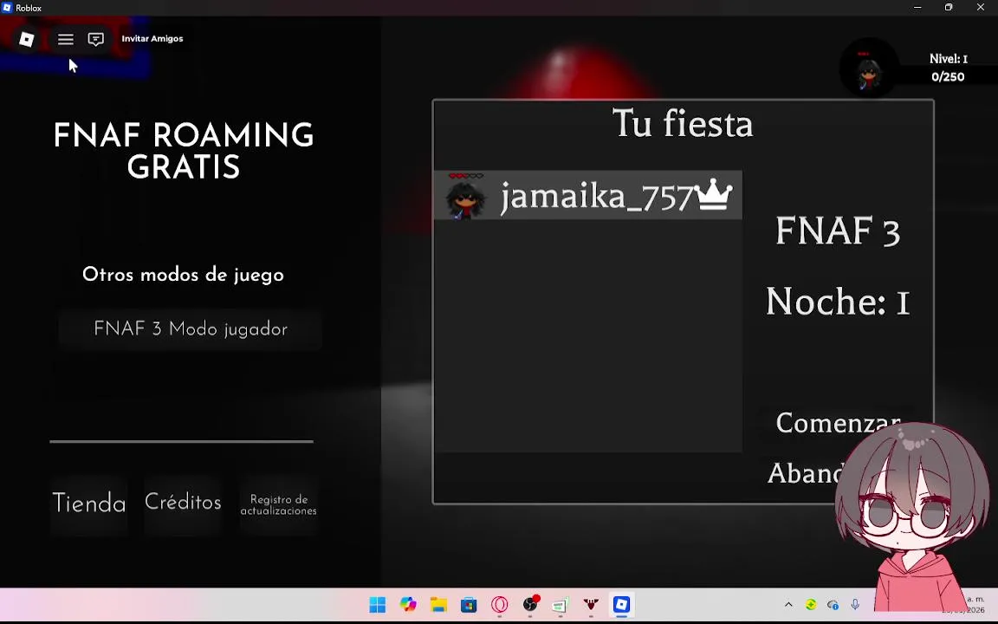This screenshot has height=624, width=998.
Task: Click the cloud tray icon with info badge
Action: (833, 604)
